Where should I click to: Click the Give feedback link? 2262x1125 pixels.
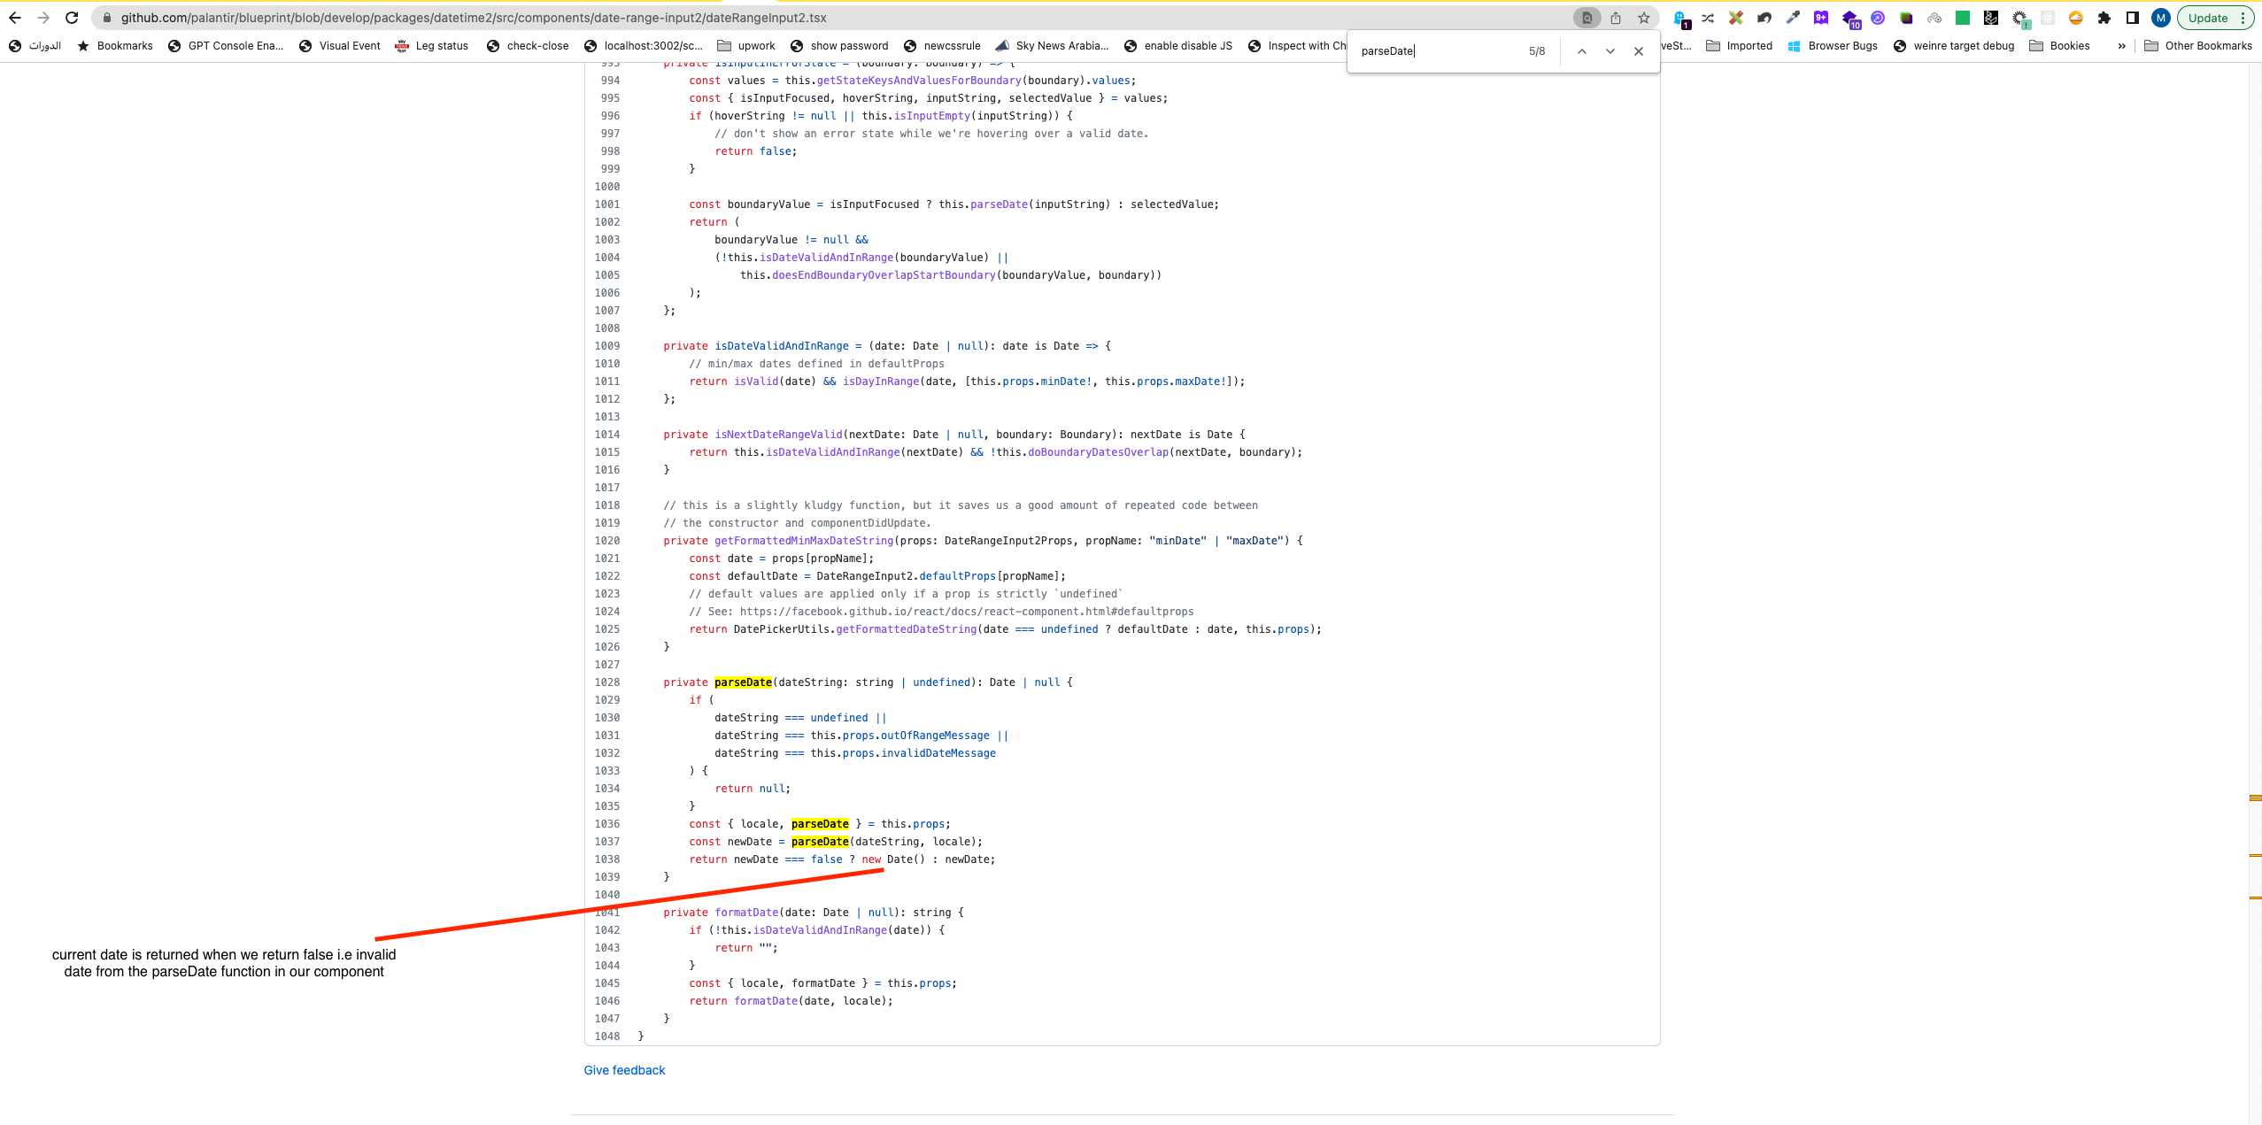pyautogui.click(x=624, y=1069)
